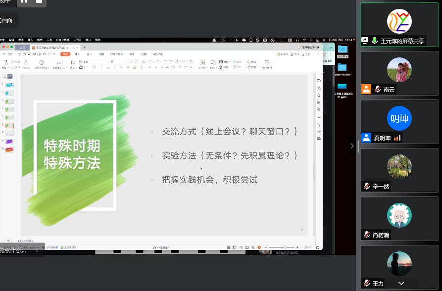
Task: Pause the recording at top left
Action: [x=24, y=1]
